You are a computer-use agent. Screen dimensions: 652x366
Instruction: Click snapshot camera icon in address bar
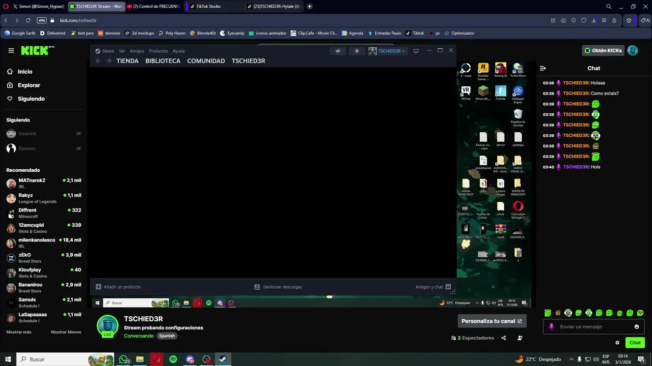[563, 20]
